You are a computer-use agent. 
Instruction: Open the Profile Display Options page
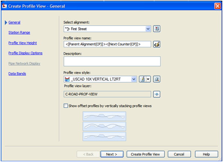click(x=26, y=53)
